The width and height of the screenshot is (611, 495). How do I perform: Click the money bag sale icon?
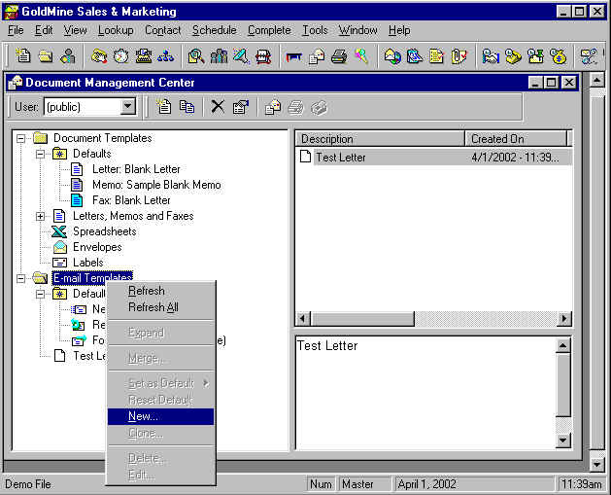coord(558,56)
